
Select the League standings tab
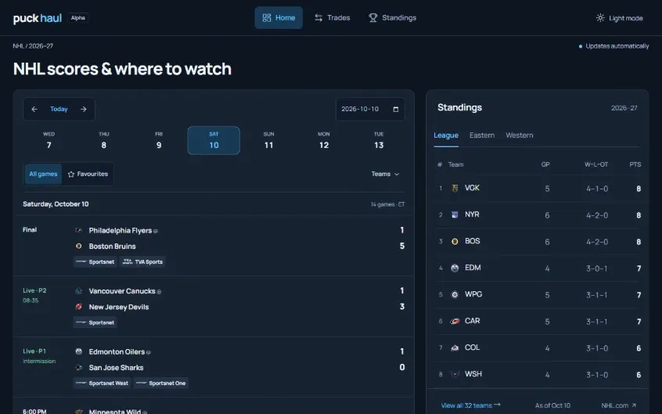point(446,135)
